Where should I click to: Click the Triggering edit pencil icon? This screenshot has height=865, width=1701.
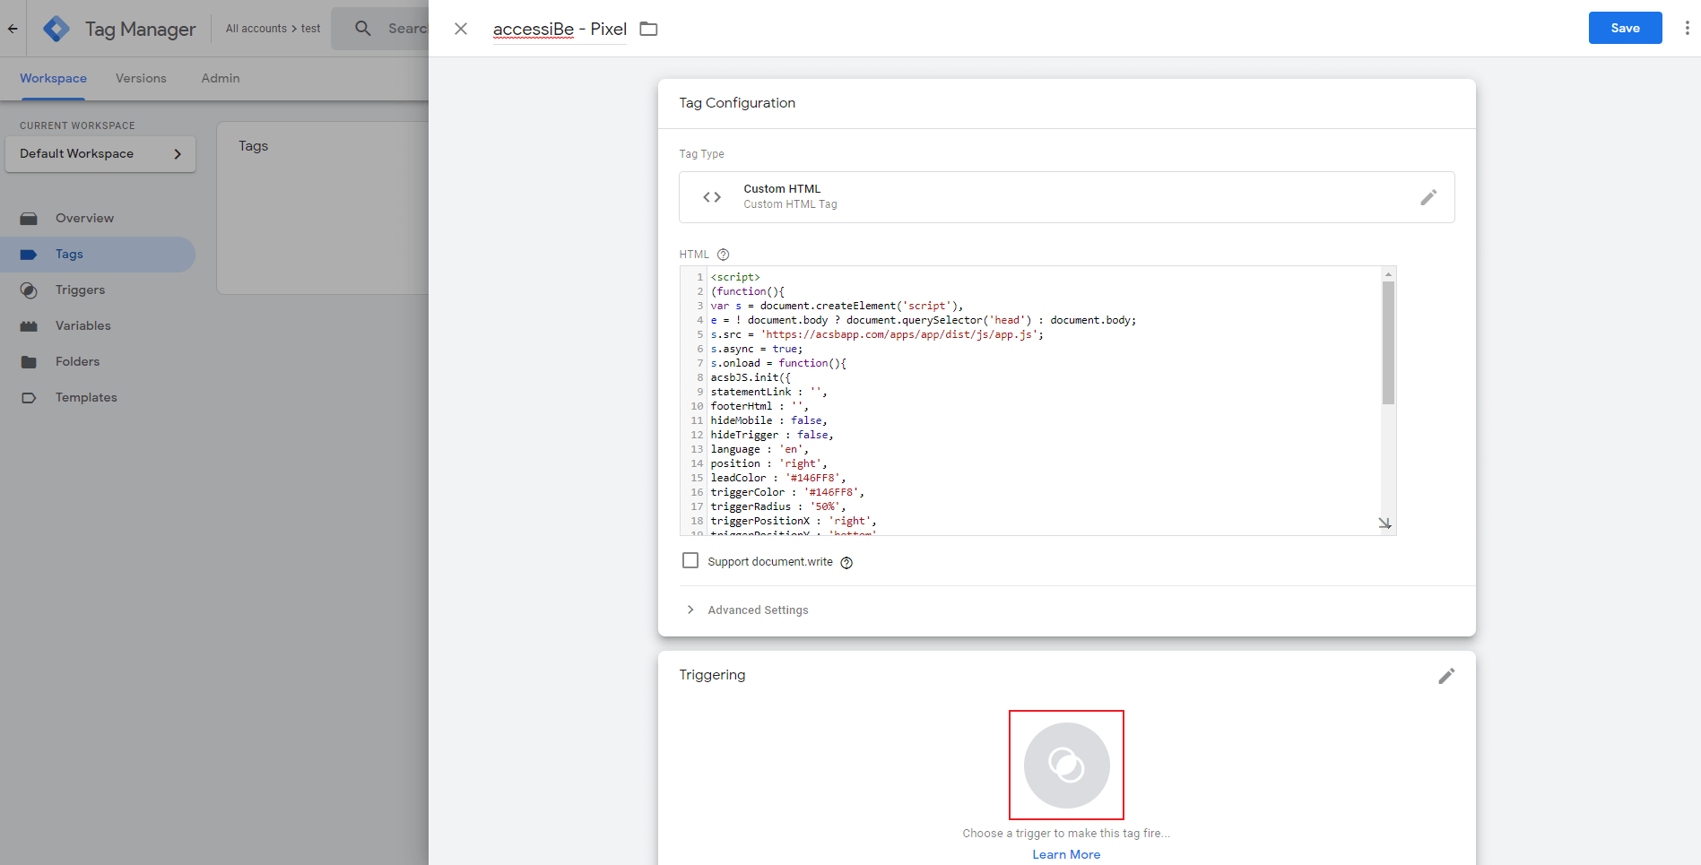coord(1445,676)
